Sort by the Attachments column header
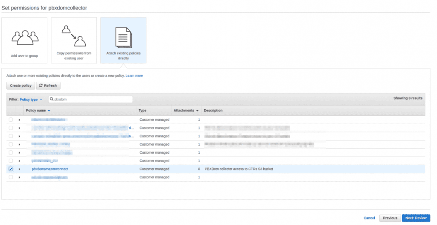Viewport: 437px width, 225px height. pos(186,111)
